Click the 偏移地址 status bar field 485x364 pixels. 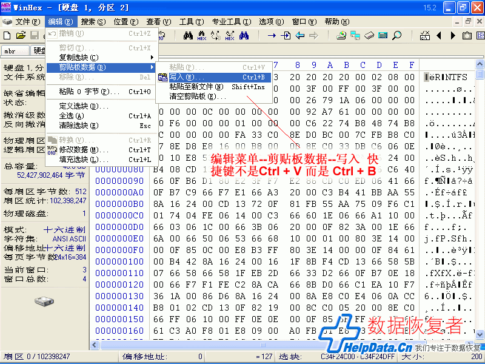click(162, 357)
